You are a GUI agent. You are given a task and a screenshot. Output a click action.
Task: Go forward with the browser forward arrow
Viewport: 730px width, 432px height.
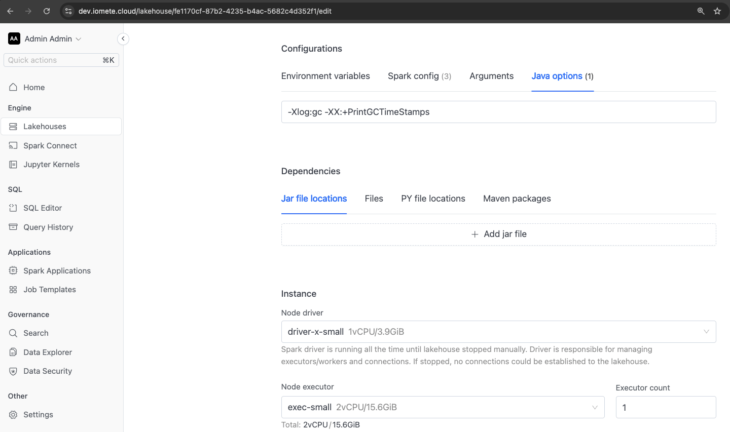(28, 11)
